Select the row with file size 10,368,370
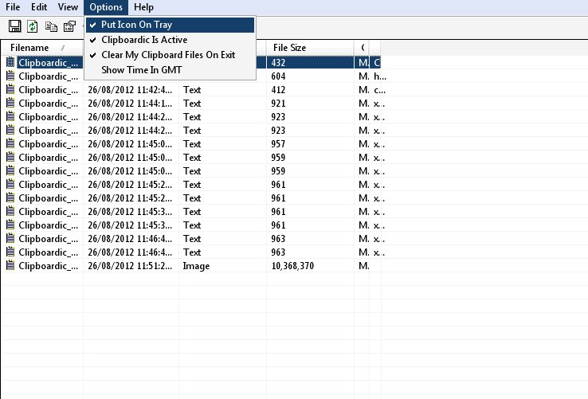 click(x=293, y=266)
